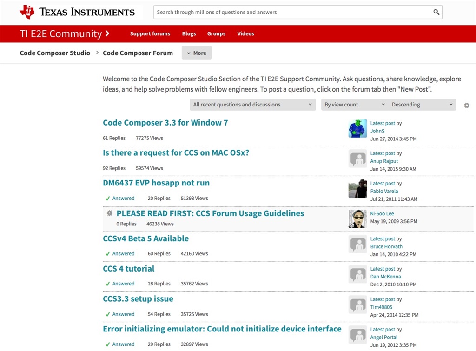The height and width of the screenshot is (351, 476).
Task: Open Pablo Varela profile link
Action: [384, 191]
